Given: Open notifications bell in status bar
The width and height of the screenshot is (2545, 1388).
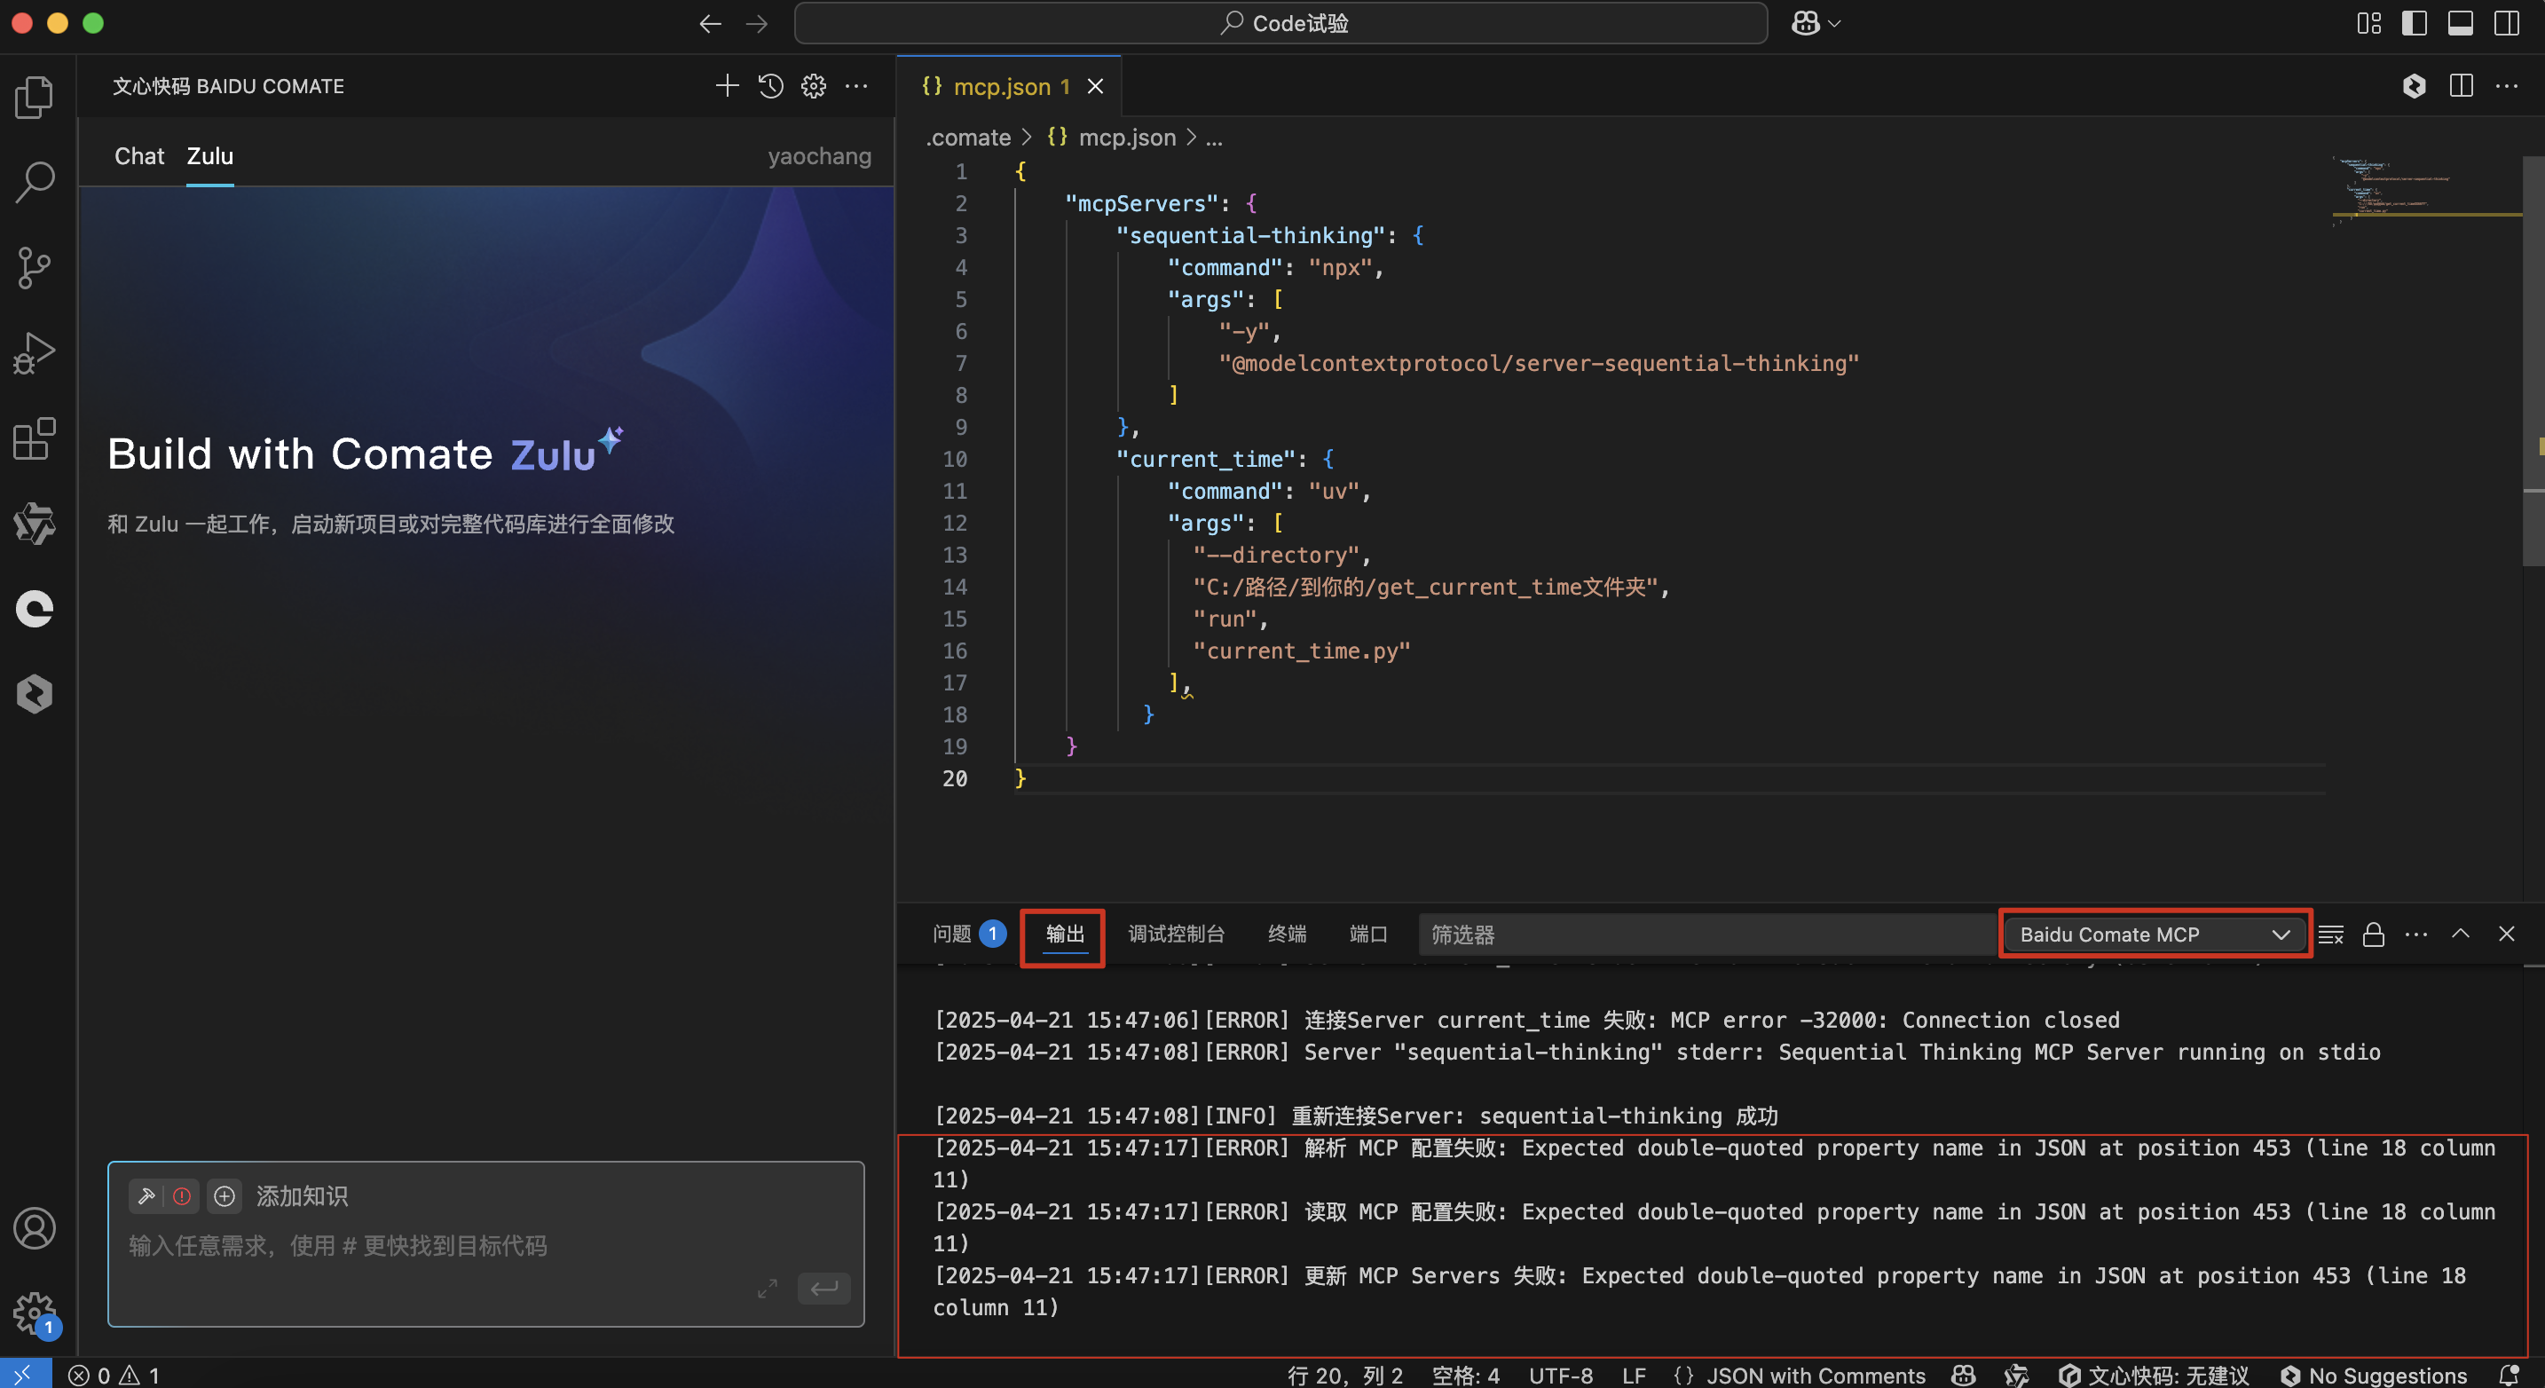Looking at the screenshot, I should click(x=2509, y=1376).
